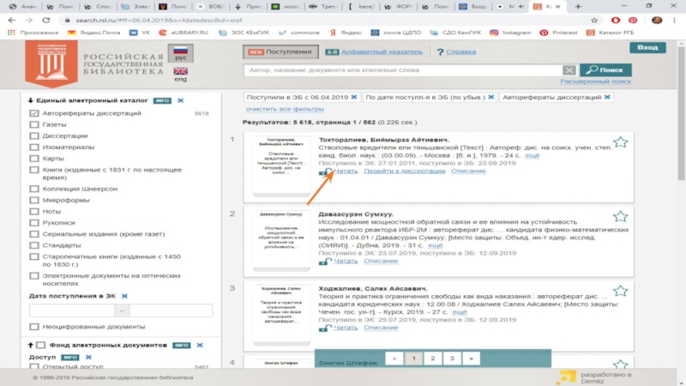Image resolution: width=686 pixels, height=386 pixels.
Task: Click the Поиск search button
Action: [x=605, y=69]
